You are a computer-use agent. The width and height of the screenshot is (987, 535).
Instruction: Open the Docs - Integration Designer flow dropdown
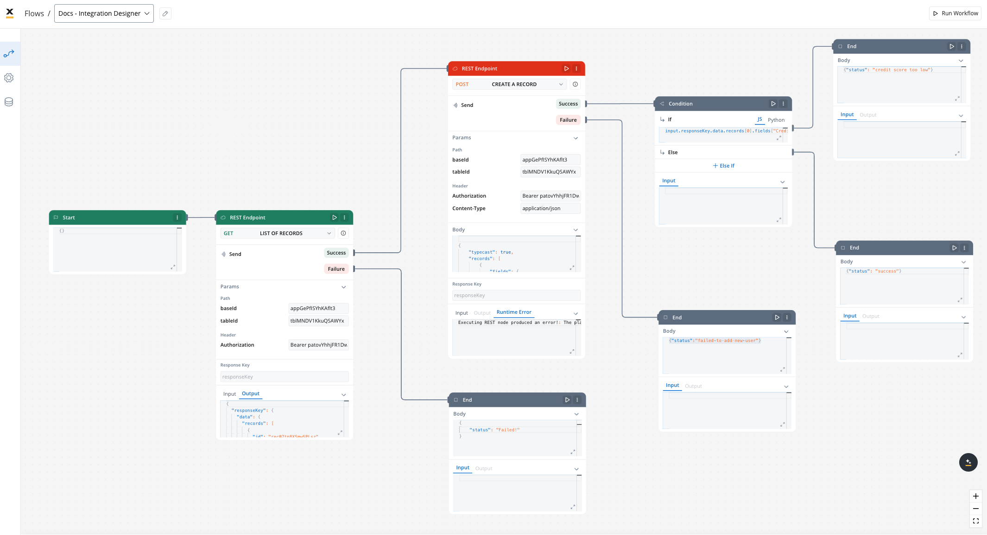[x=104, y=13]
